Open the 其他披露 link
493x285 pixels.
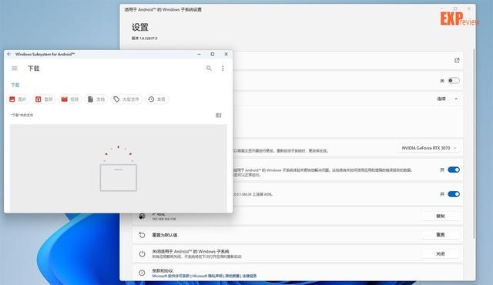coord(232,276)
